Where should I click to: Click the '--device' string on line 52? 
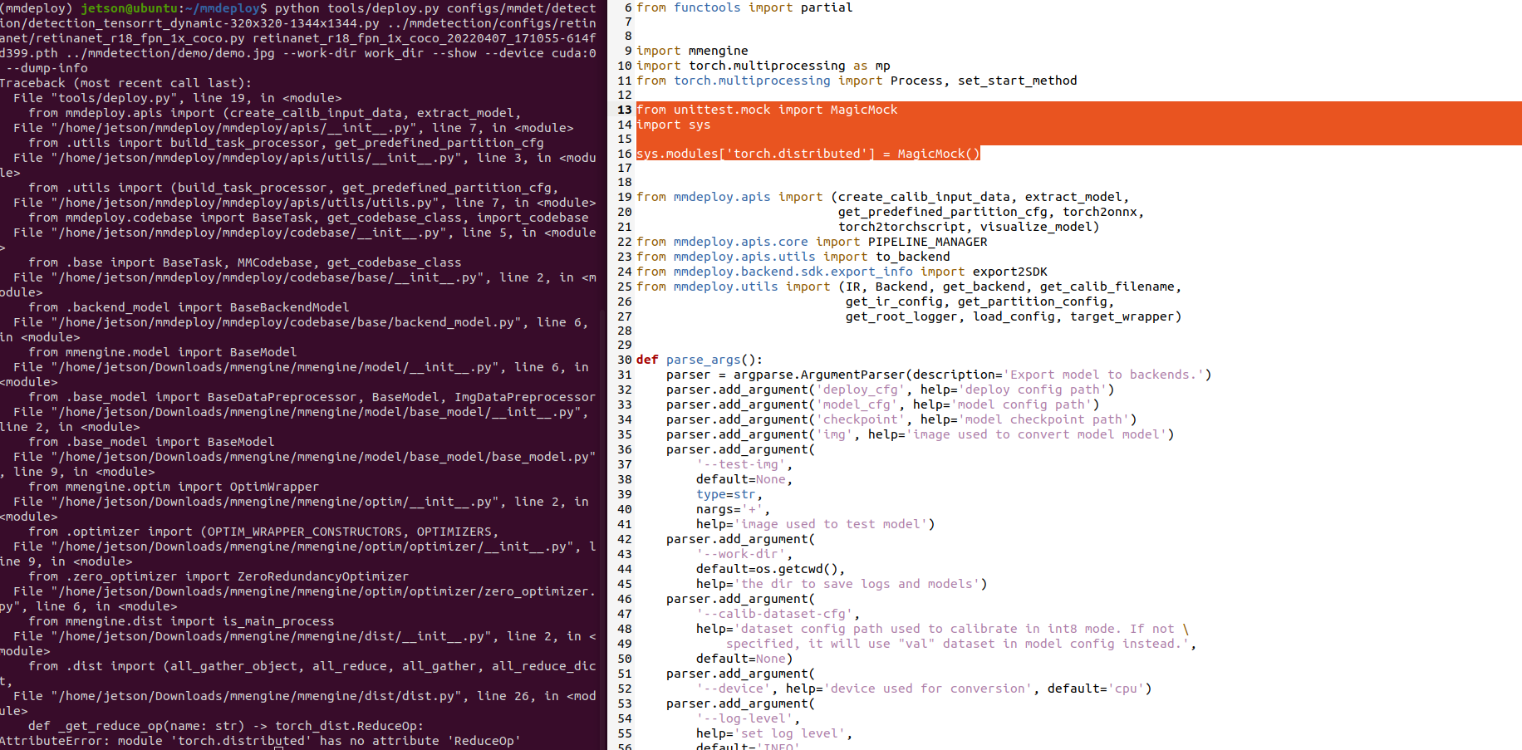tap(734, 689)
